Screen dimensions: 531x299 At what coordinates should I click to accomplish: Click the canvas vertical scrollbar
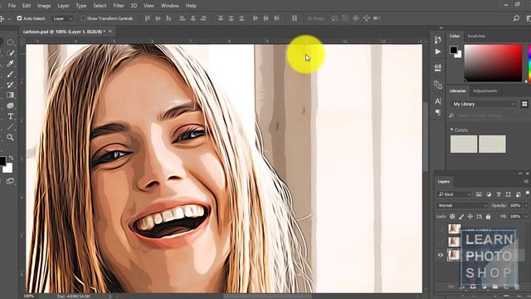coord(425,135)
